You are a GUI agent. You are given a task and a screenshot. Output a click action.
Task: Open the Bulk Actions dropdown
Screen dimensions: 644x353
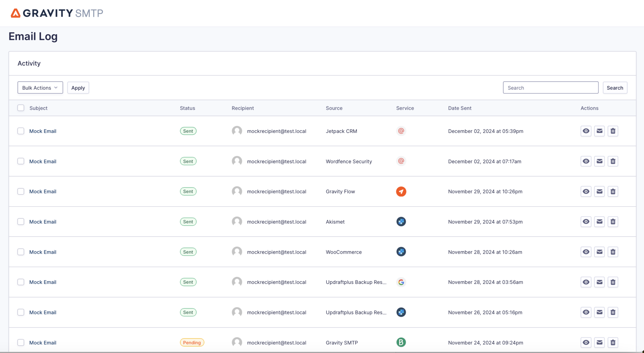pos(40,88)
